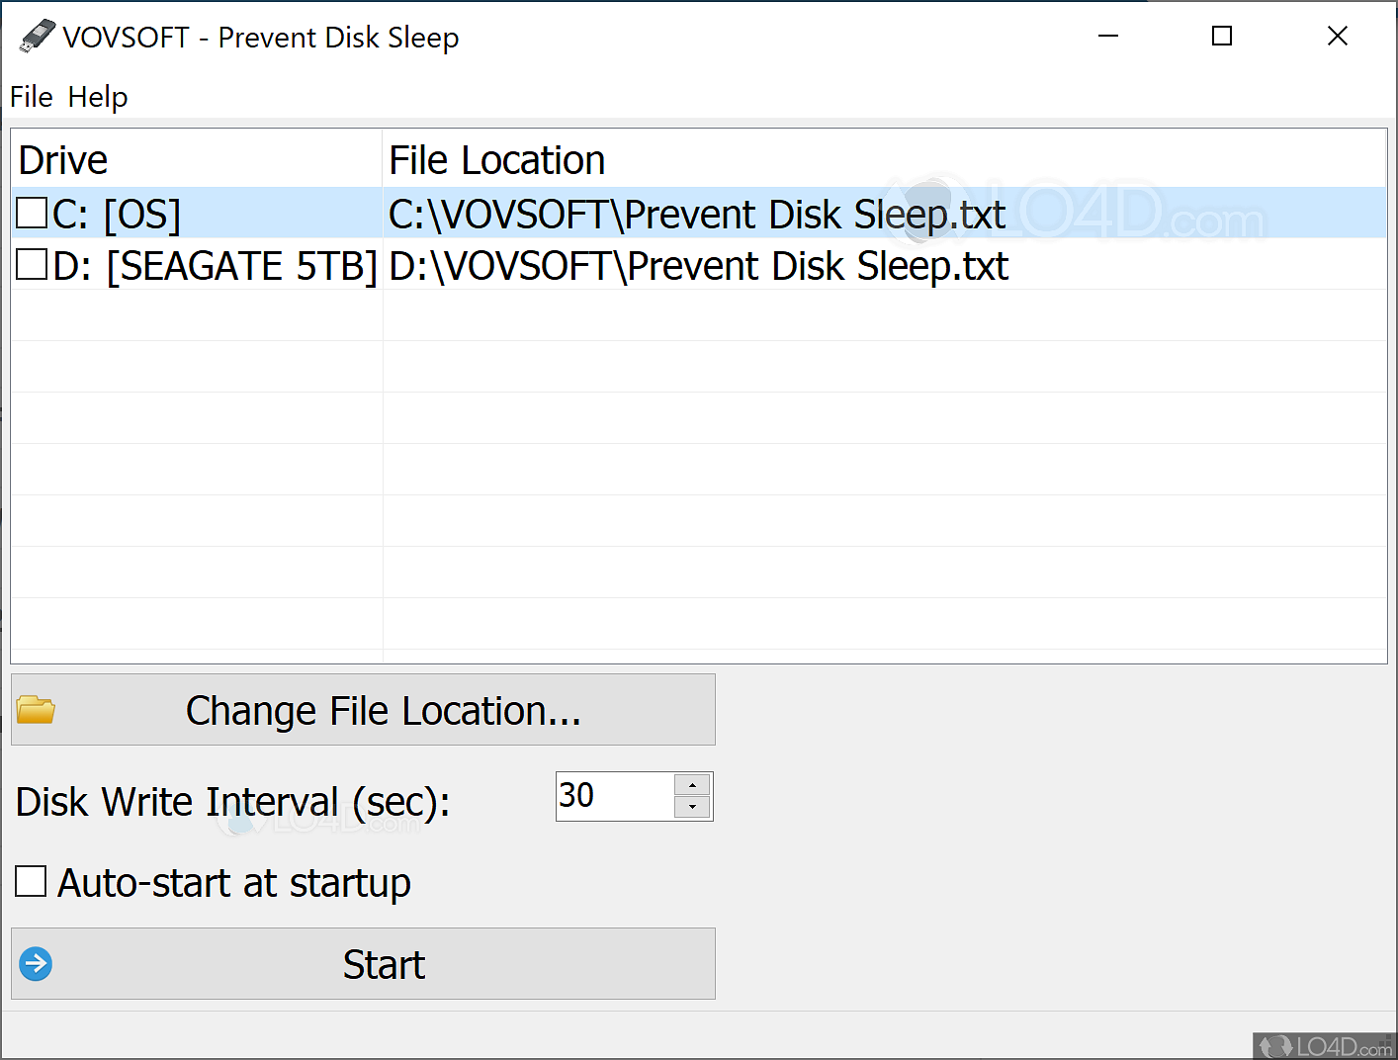This screenshot has height=1060, width=1398.
Task: Open the Help menu
Action: click(x=97, y=97)
